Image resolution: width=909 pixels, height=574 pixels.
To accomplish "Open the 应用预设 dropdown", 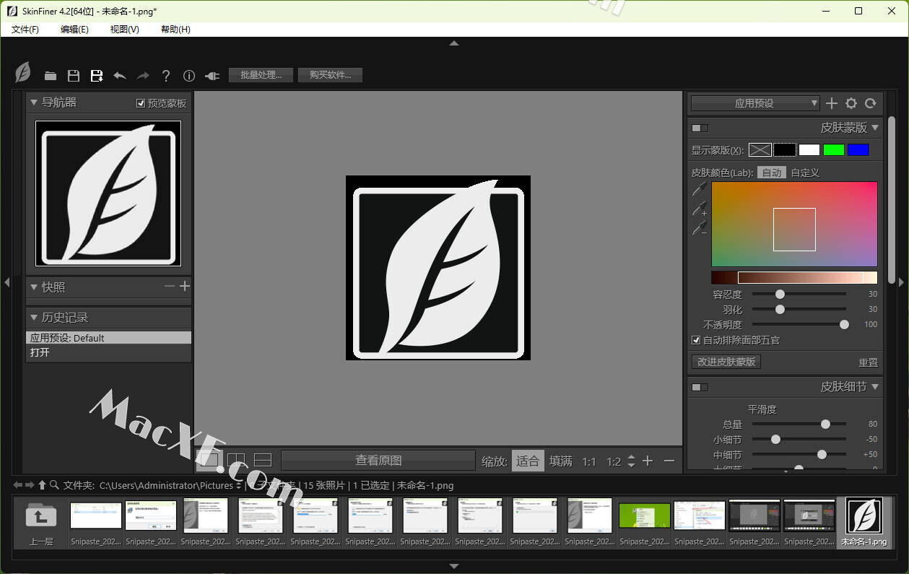I will [754, 103].
